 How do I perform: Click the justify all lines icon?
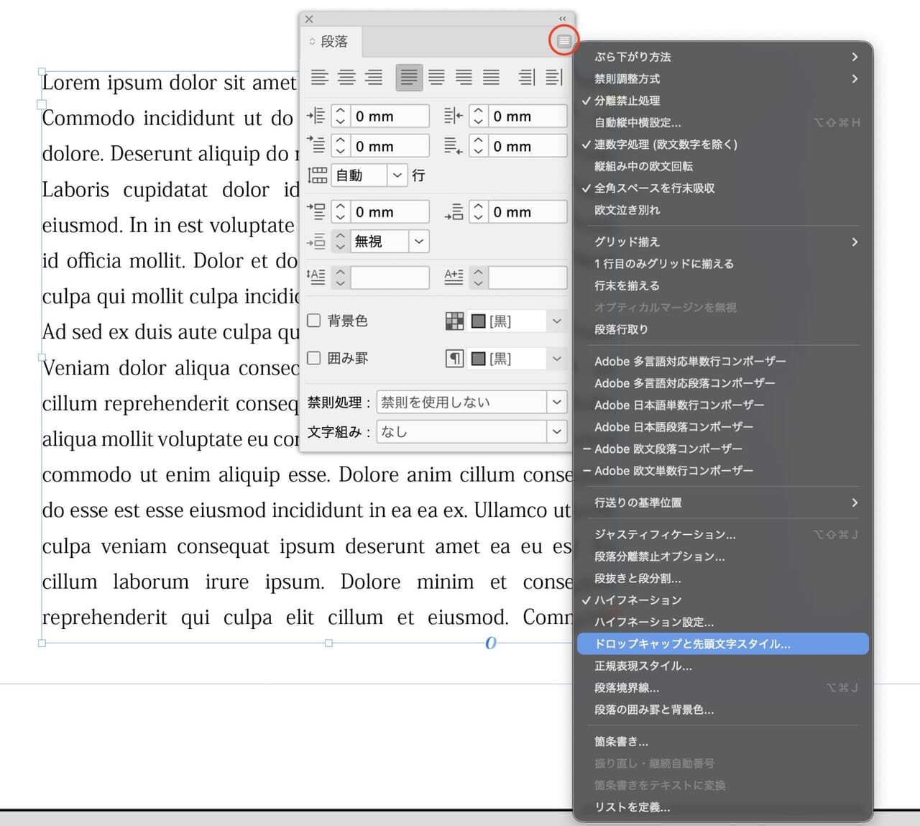(x=491, y=77)
